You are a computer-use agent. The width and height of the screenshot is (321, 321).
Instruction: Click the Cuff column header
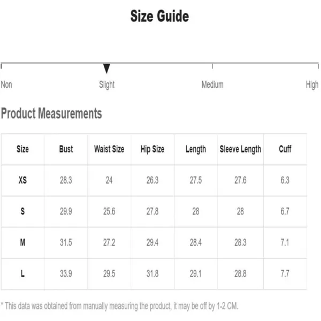point(285,149)
